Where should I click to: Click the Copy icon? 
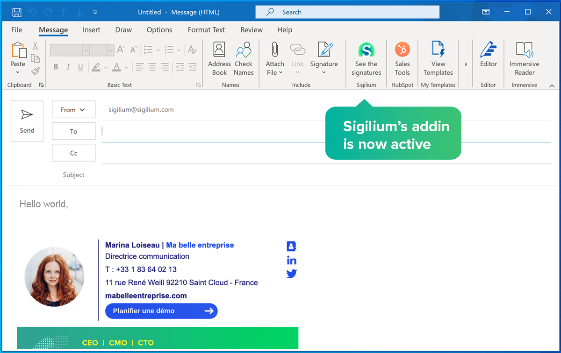[x=35, y=58]
